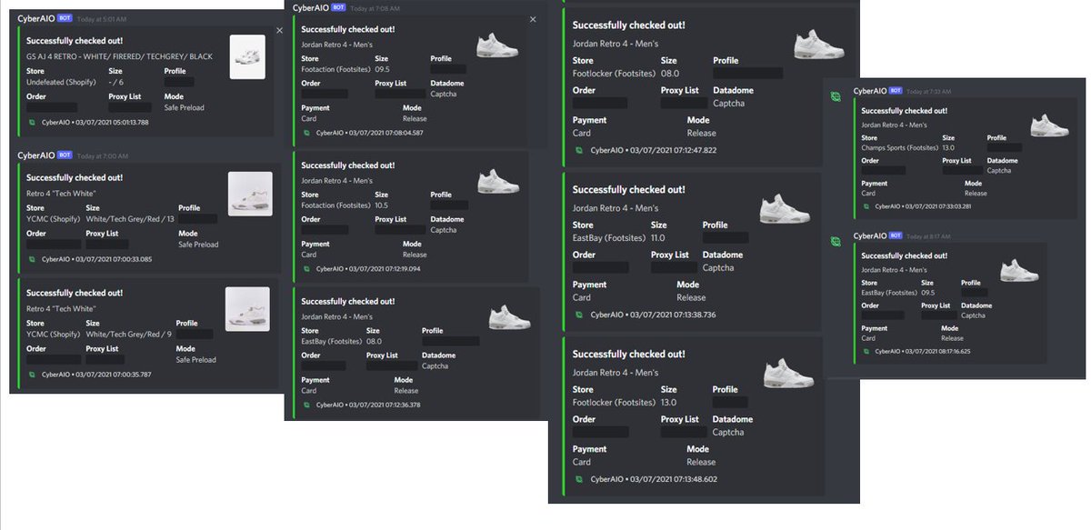Open sneaker thumbnail in Champs Sports embed
The image size is (1091, 530).
point(1049,125)
